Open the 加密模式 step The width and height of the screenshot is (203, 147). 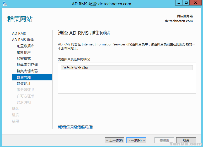24,58
